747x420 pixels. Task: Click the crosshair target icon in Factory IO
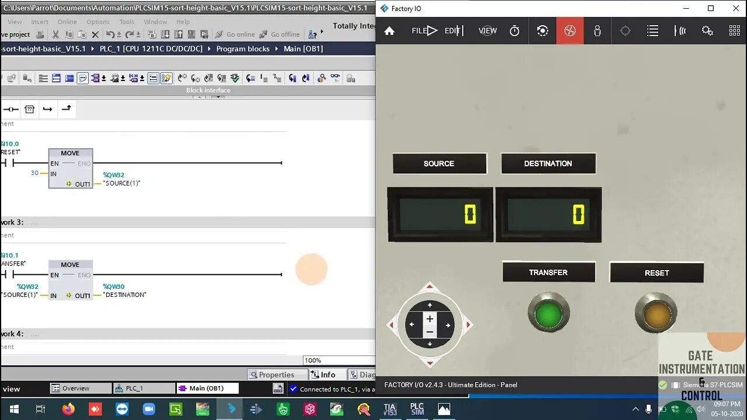(x=625, y=31)
